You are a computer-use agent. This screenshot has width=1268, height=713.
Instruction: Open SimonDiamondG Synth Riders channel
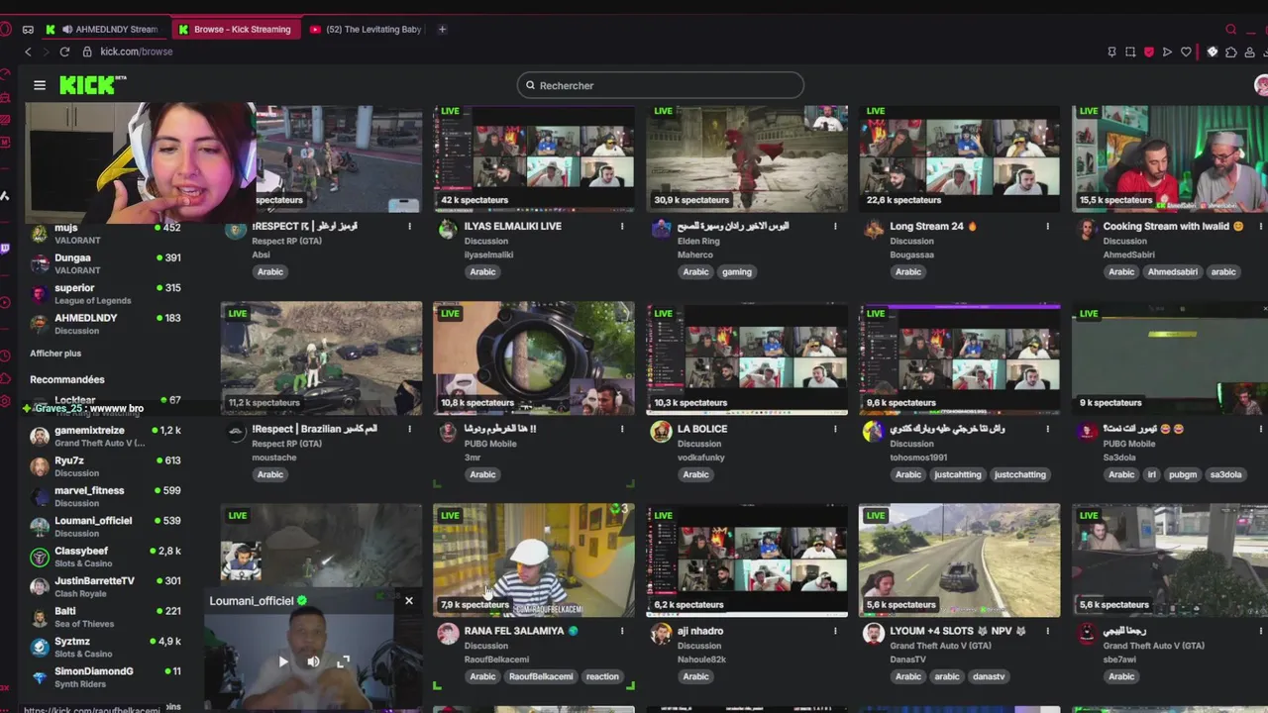tap(105, 677)
